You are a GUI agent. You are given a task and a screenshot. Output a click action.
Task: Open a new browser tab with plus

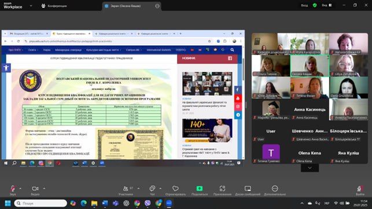pos(181,34)
